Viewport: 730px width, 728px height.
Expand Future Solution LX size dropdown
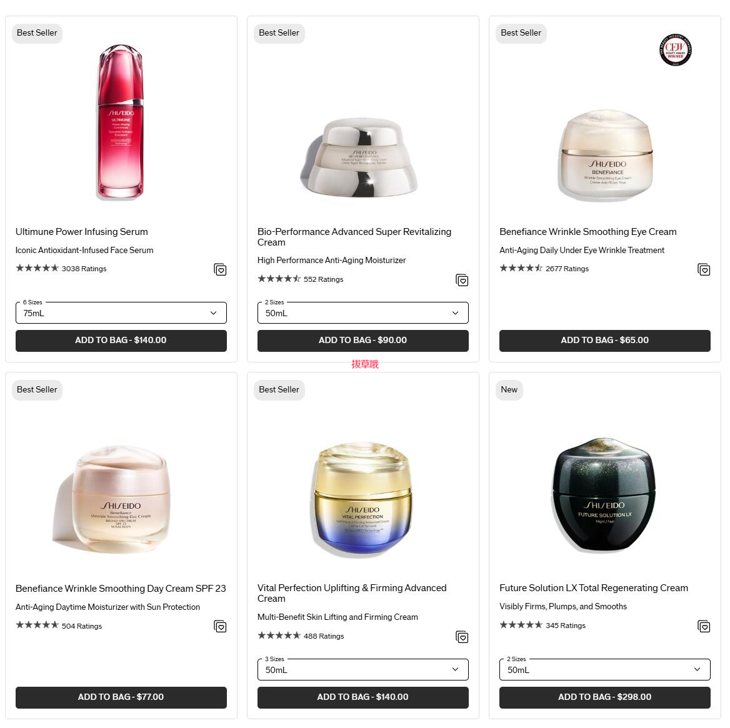pos(605,669)
